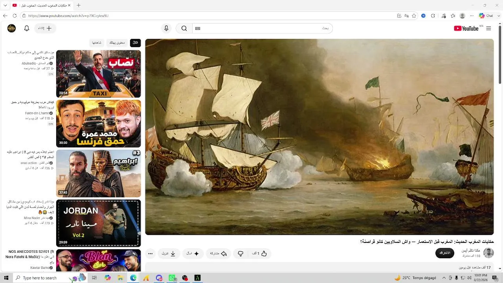Image resolution: width=503 pixels, height=283 pixels.
Task: Click the YouTube account avatar
Action: coord(12,28)
